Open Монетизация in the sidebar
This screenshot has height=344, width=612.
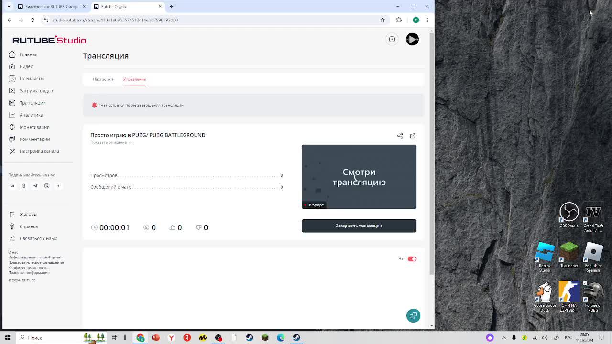click(x=29, y=127)
